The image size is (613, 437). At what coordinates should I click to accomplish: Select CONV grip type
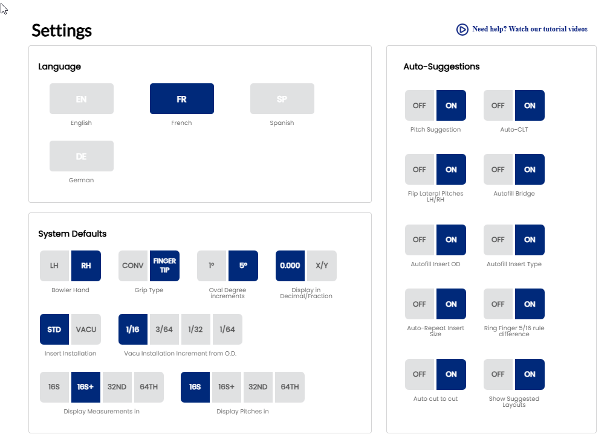[133, 266]
